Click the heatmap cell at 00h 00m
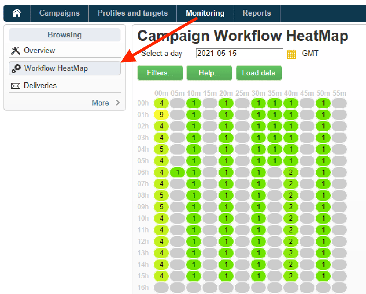Viewport: 366px width, 294px height. (x=161, y=103)
